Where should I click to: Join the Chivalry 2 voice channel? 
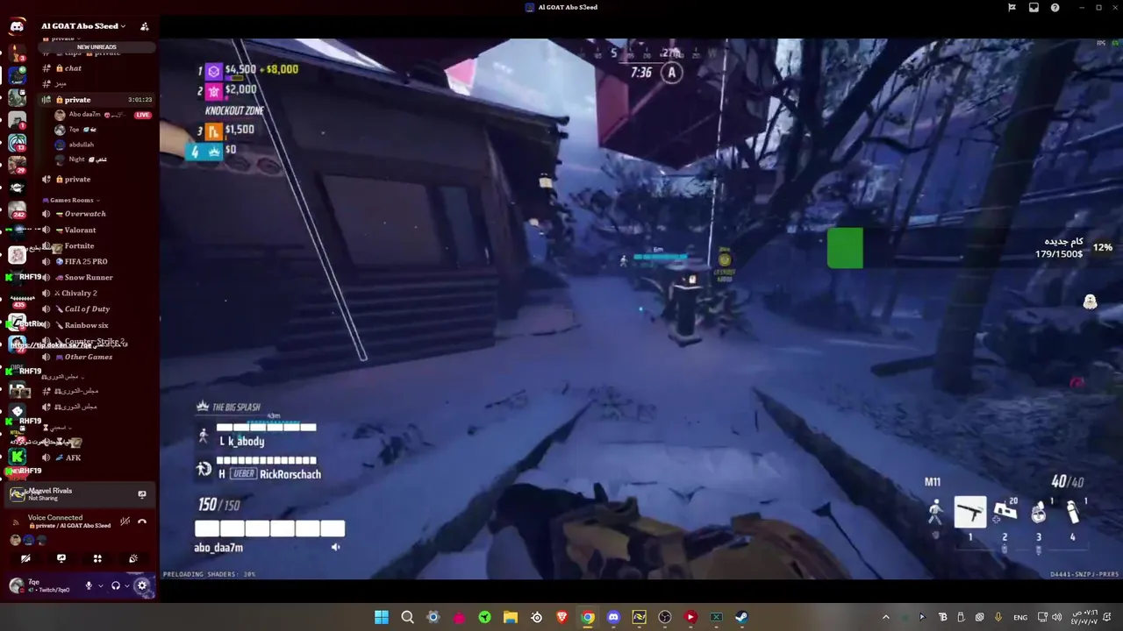(x=97, y=293)
